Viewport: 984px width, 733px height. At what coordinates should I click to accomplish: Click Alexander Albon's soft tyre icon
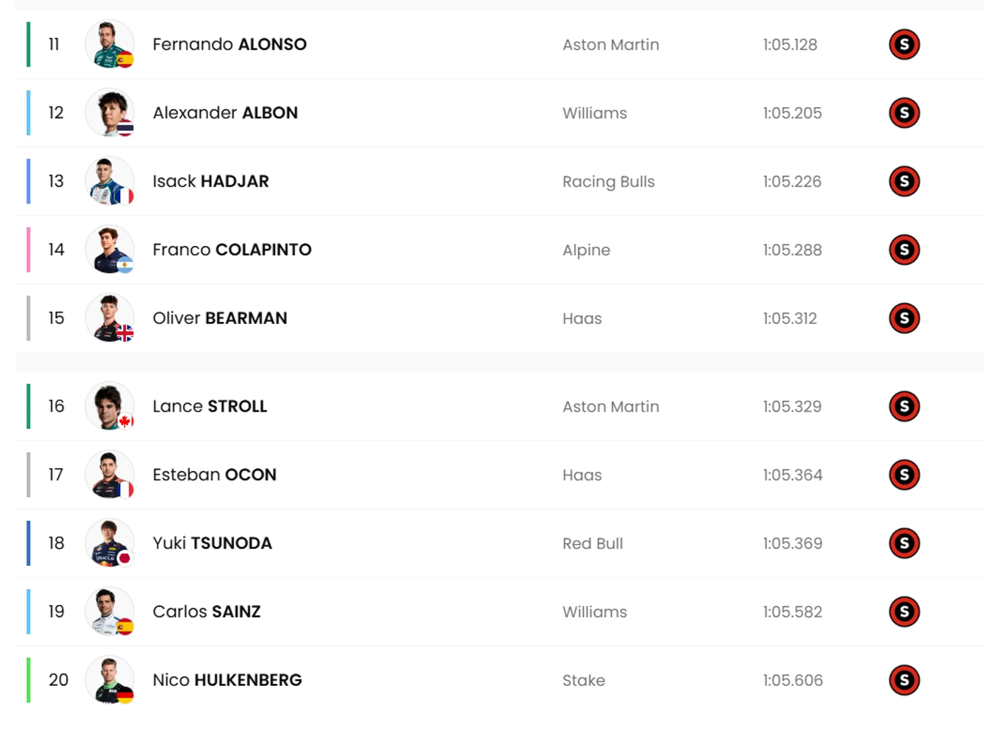pyautogui.click(x=904, y=113)
